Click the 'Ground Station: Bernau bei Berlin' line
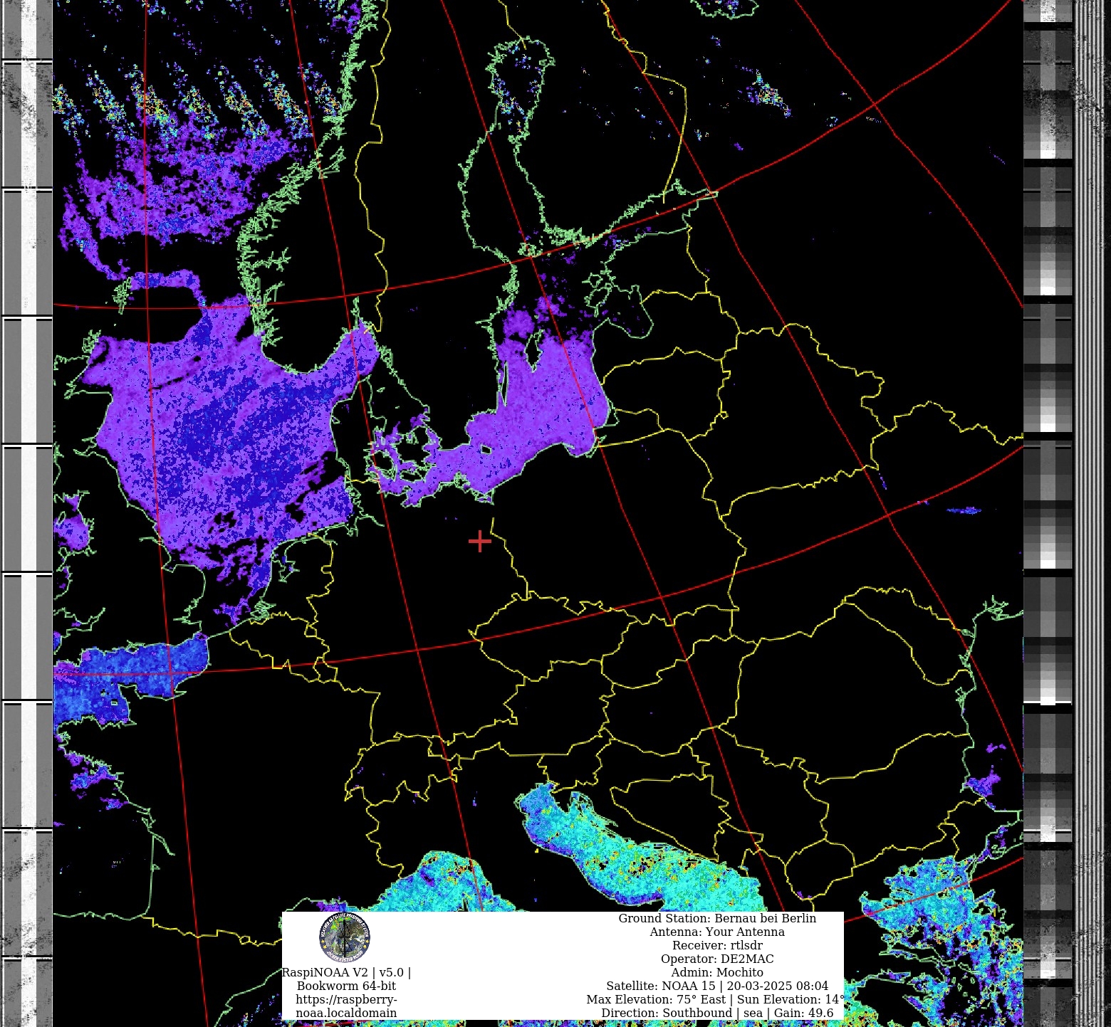This screenshot has height=1027, width=1111. (x=717, y=918)
